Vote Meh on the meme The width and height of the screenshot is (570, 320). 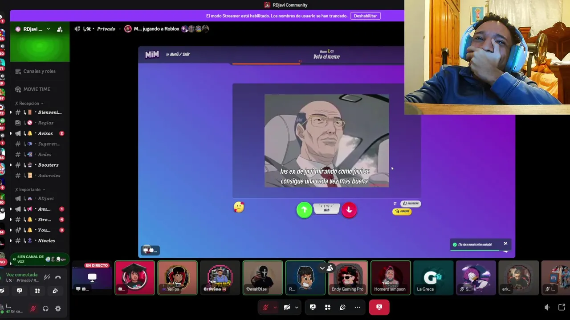pos(327,209)
